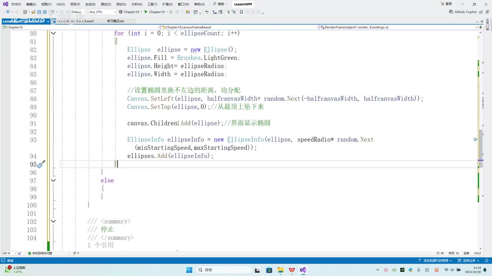Open the 文件(F) menu
Viewport: 492px width, 276px height.
point(16,4)
